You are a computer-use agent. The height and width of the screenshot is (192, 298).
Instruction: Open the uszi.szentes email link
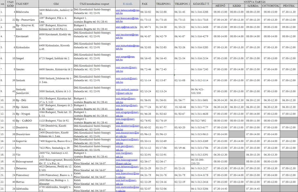(x=126, y=69)
